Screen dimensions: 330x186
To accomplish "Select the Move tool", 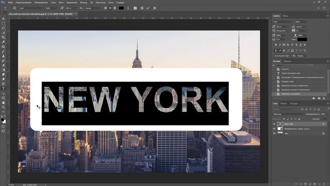I will [x=3, y=19].
